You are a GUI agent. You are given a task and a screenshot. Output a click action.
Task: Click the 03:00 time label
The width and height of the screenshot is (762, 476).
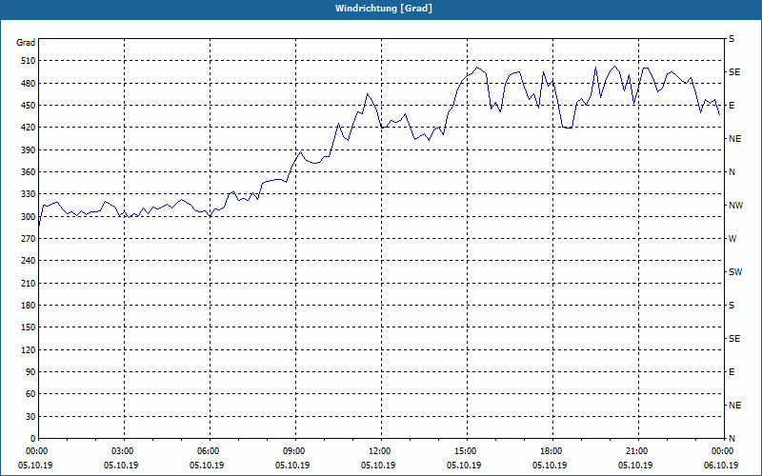121,450
